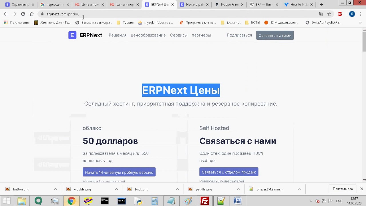Open File Explorer in taskbar
366x206 pixels.
[22, 201]
